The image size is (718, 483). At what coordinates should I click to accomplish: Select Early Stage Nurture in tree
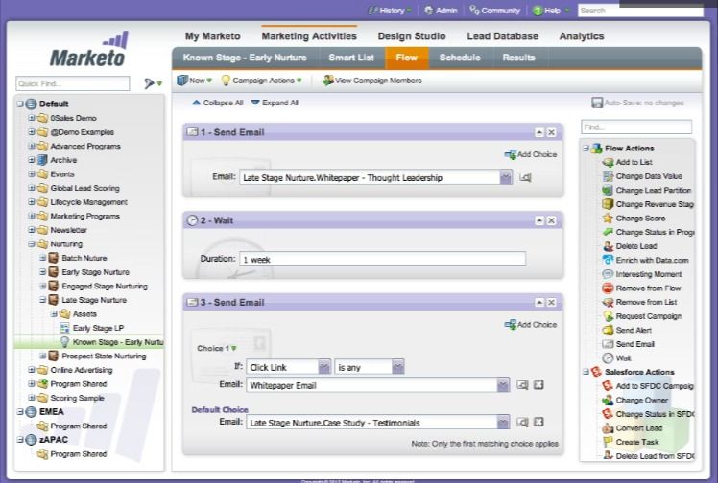[95, 272]
